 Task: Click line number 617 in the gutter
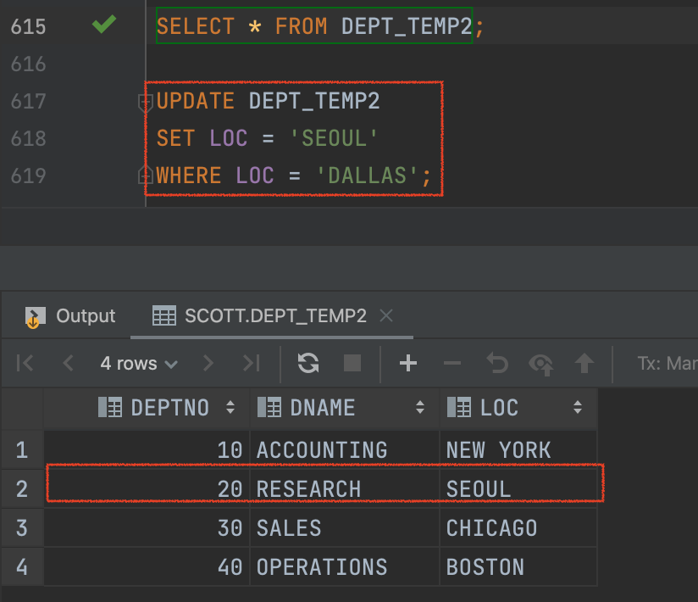29,102
